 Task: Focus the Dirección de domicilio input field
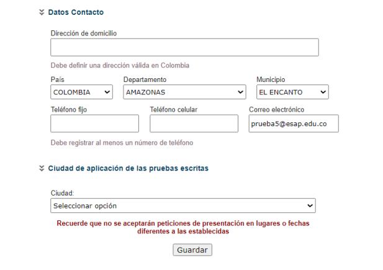pos(184,48)
